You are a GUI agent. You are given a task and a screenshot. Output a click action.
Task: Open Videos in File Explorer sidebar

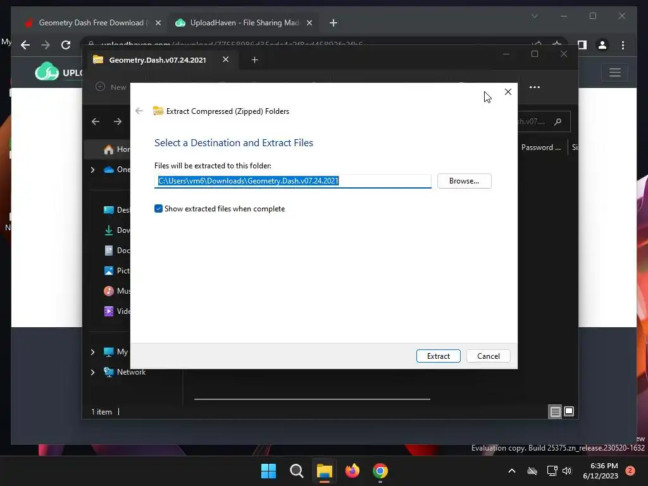point(117,311)
